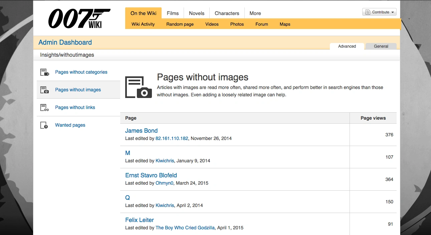Screen dimensions: 431x235
Task: Click the Pages without categories icon
Action: 44,72
